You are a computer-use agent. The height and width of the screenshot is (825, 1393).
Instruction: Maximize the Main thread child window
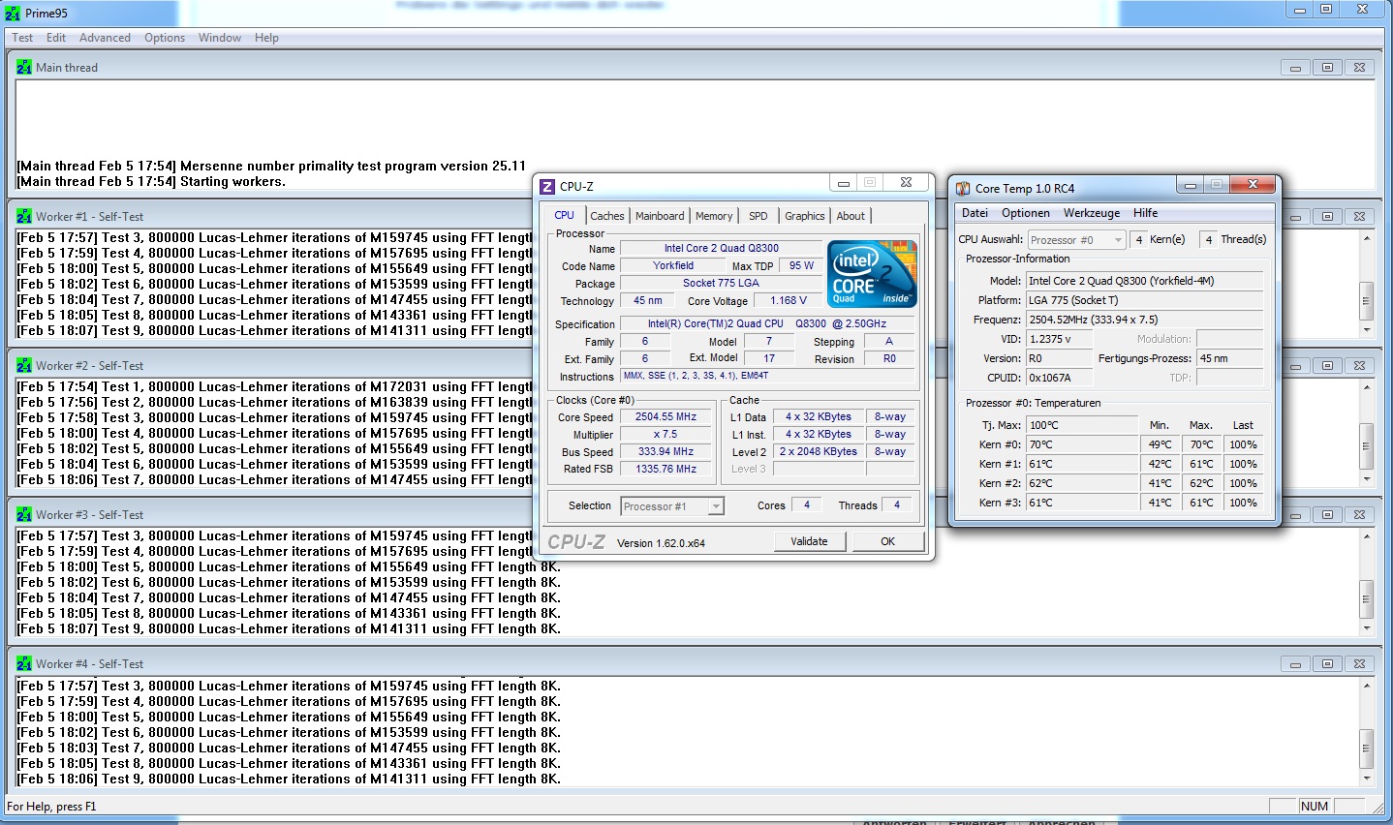[x=1327, y=68]
